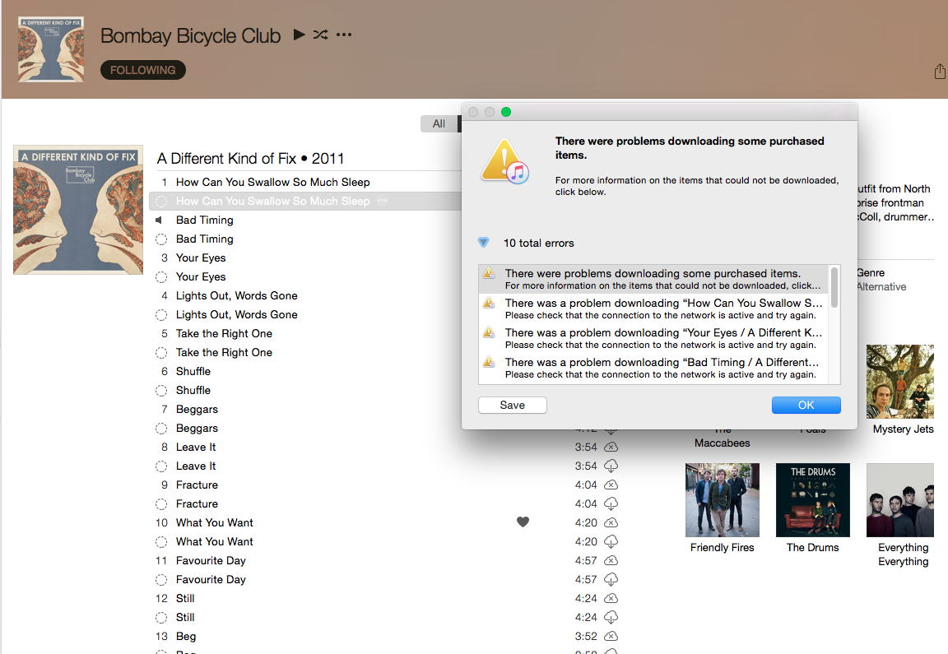Open the Mystery Jets artist thumbnail

pos(900,382)
